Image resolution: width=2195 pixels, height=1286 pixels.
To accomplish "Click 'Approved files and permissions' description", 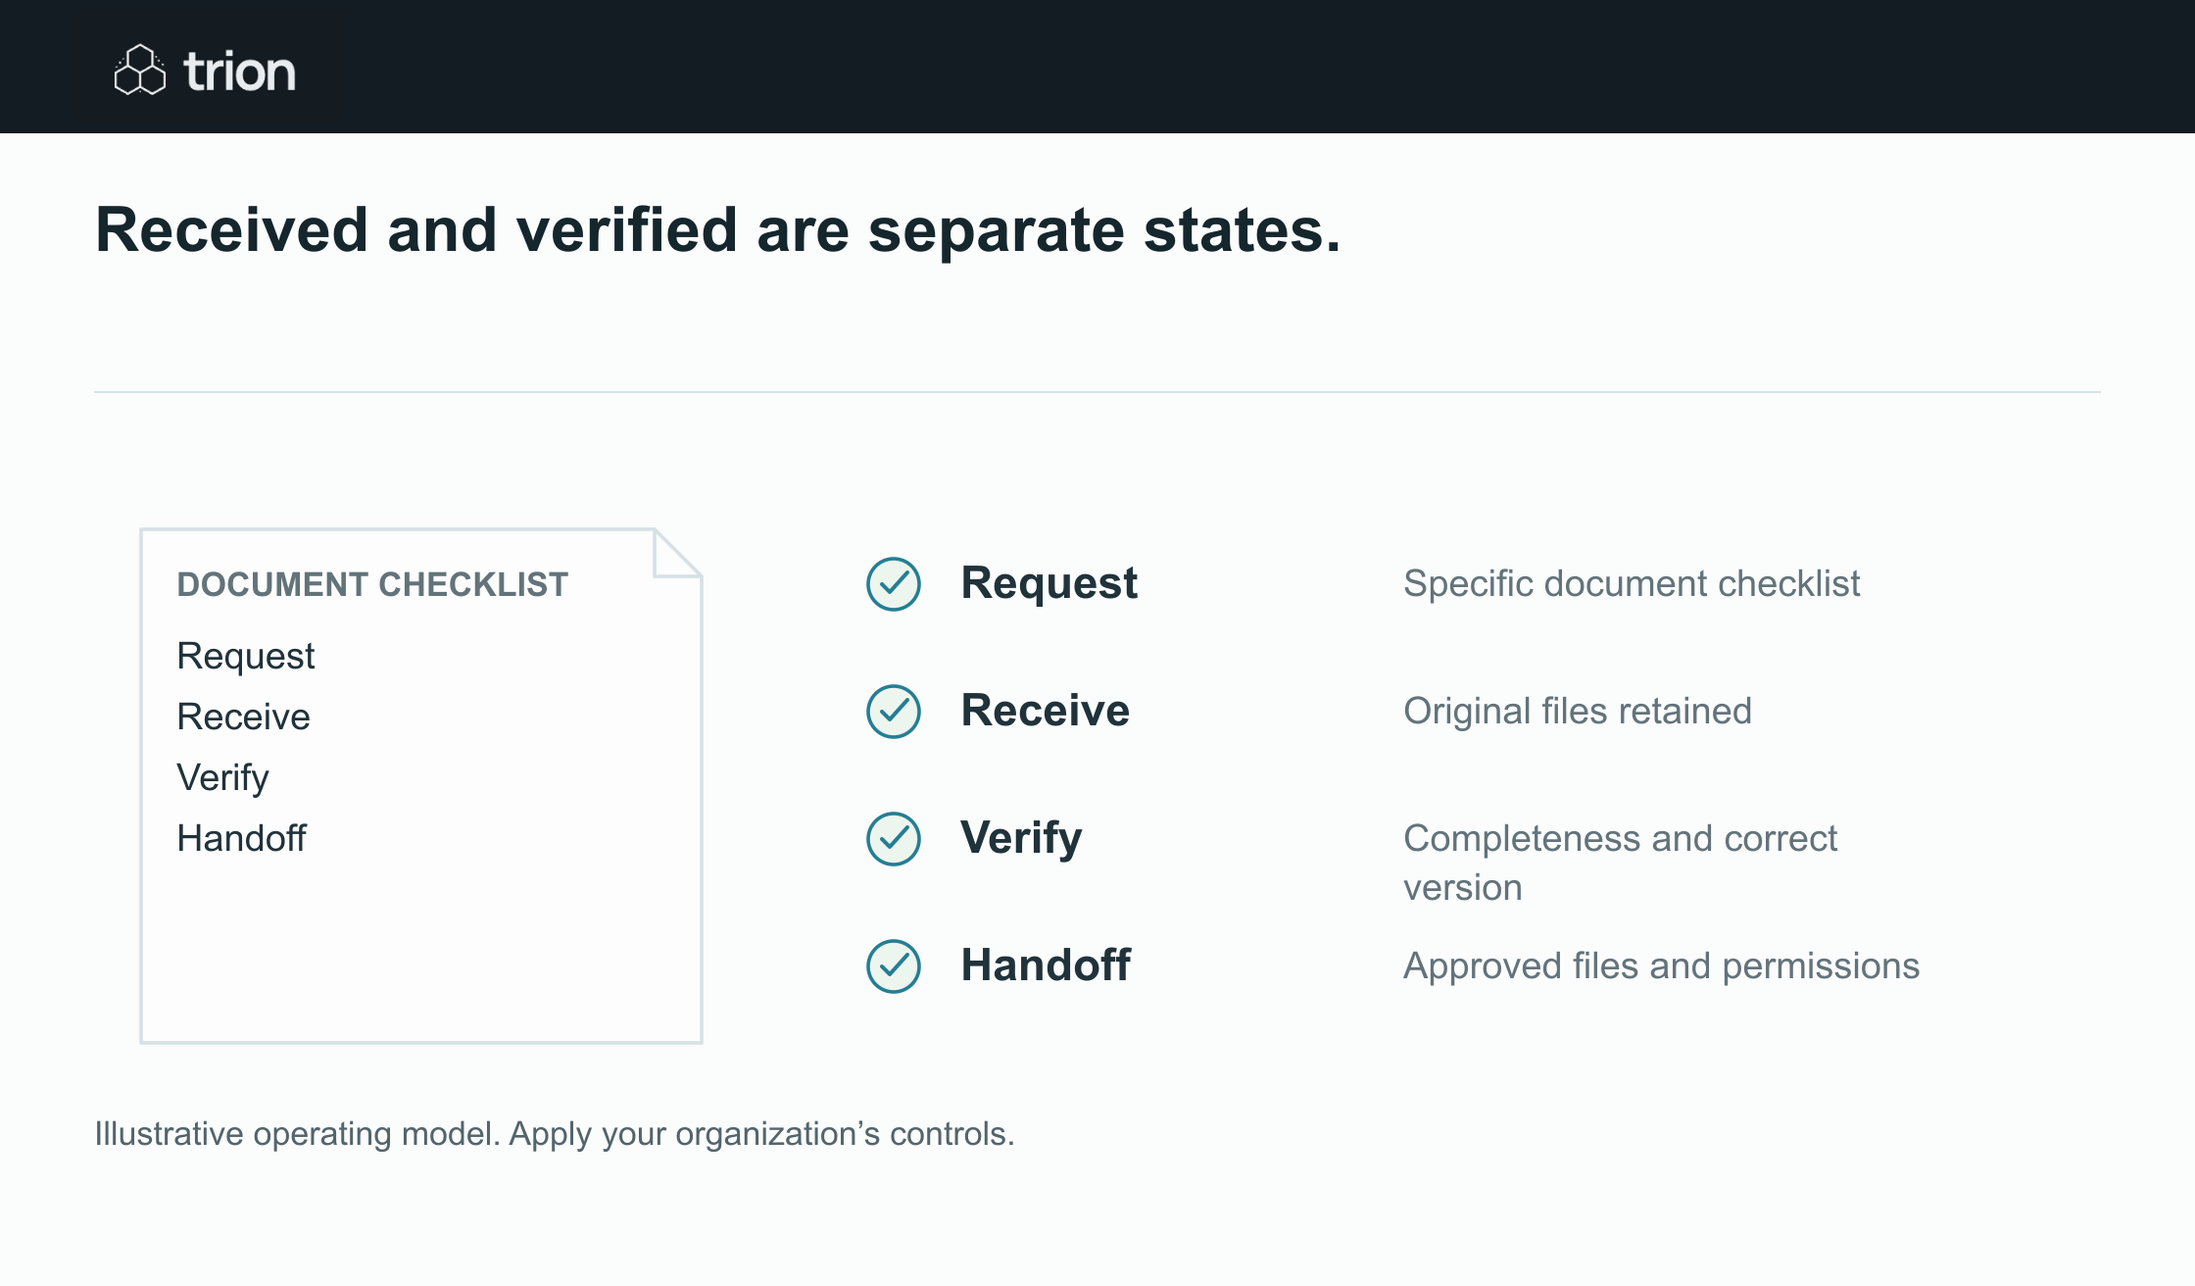I will [1662, 966].
